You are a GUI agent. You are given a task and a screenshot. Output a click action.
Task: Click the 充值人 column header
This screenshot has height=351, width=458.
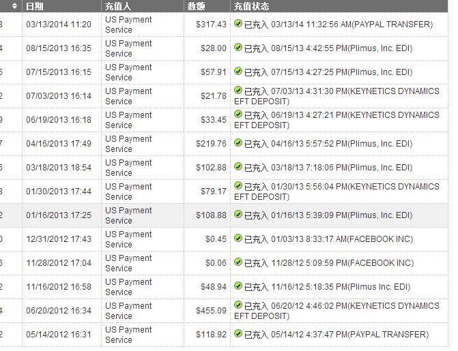click(x=118, y=6)
